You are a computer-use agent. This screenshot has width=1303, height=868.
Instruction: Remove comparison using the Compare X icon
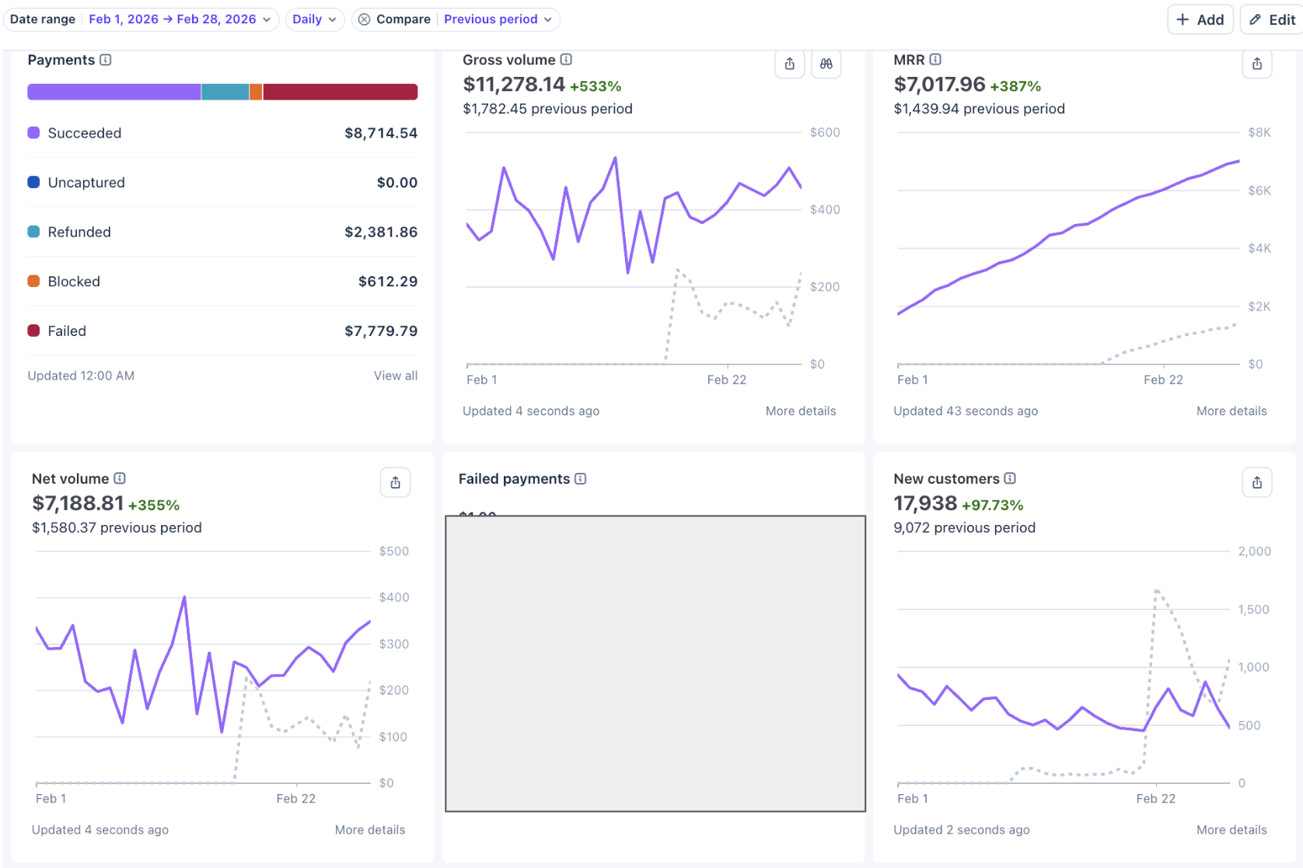364,19
